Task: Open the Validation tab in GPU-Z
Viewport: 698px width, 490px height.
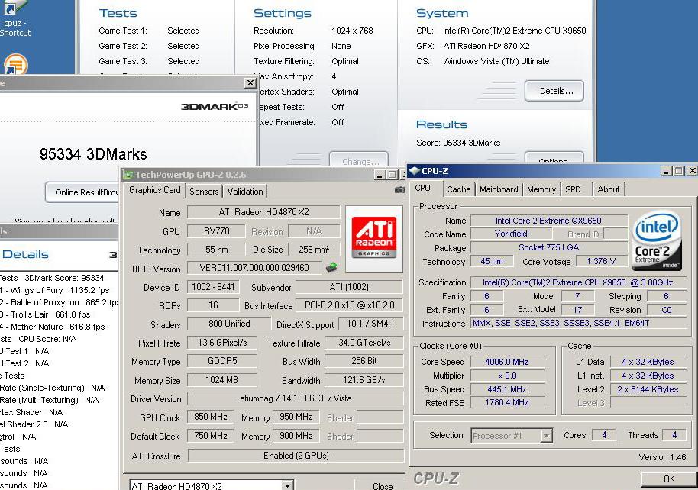Action: click(245, 192)
